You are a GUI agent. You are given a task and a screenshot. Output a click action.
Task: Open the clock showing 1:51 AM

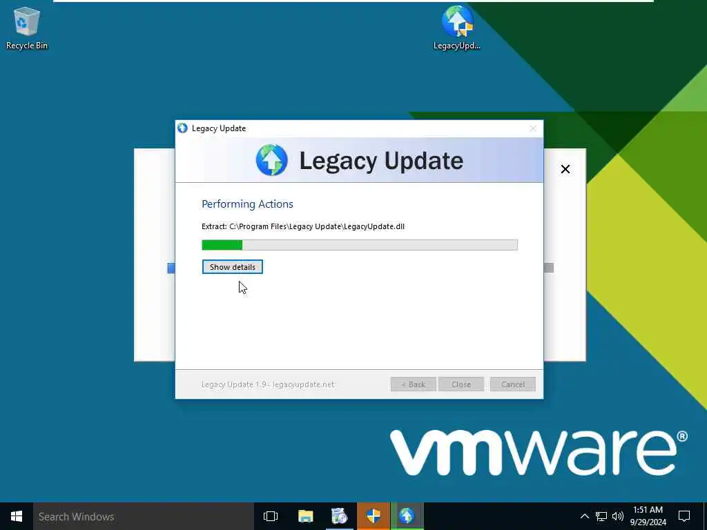(648, 516)
